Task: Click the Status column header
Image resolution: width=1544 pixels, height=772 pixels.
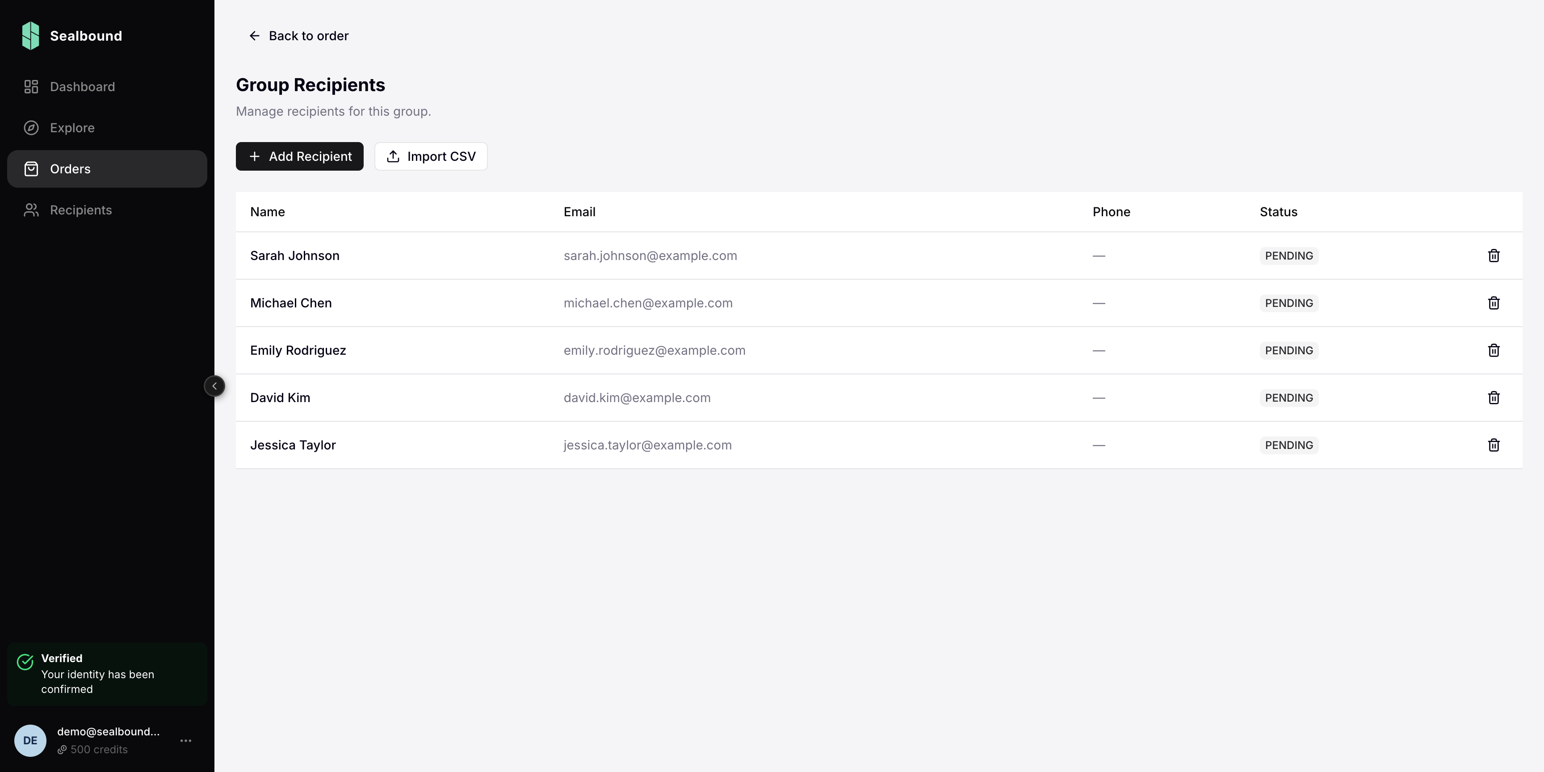Action: 1278,212
